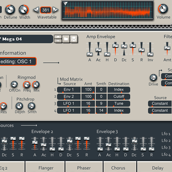Click Amp Envelope H slider

point(107,49)
